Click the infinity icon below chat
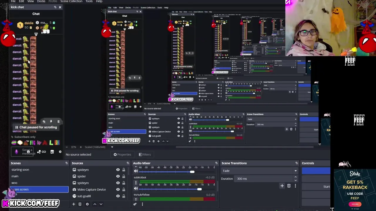The width and height of the screenshot is (376, 211). click(44, 152)
